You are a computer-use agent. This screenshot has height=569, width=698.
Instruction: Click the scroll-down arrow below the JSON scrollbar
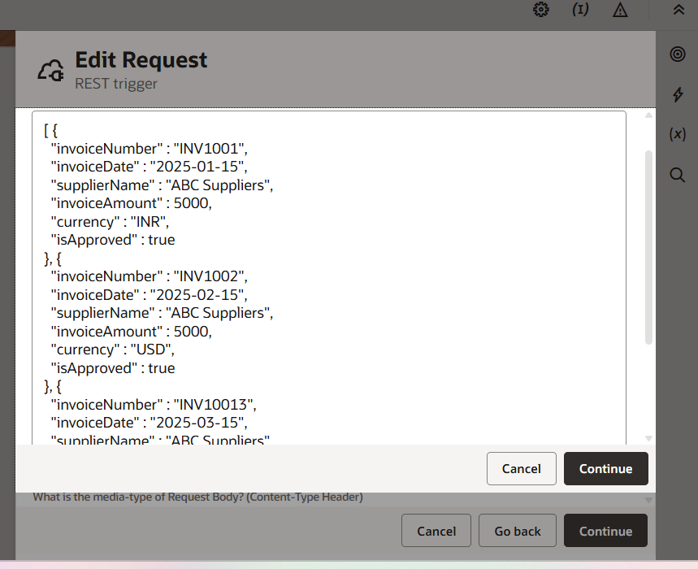pos(648,438)
